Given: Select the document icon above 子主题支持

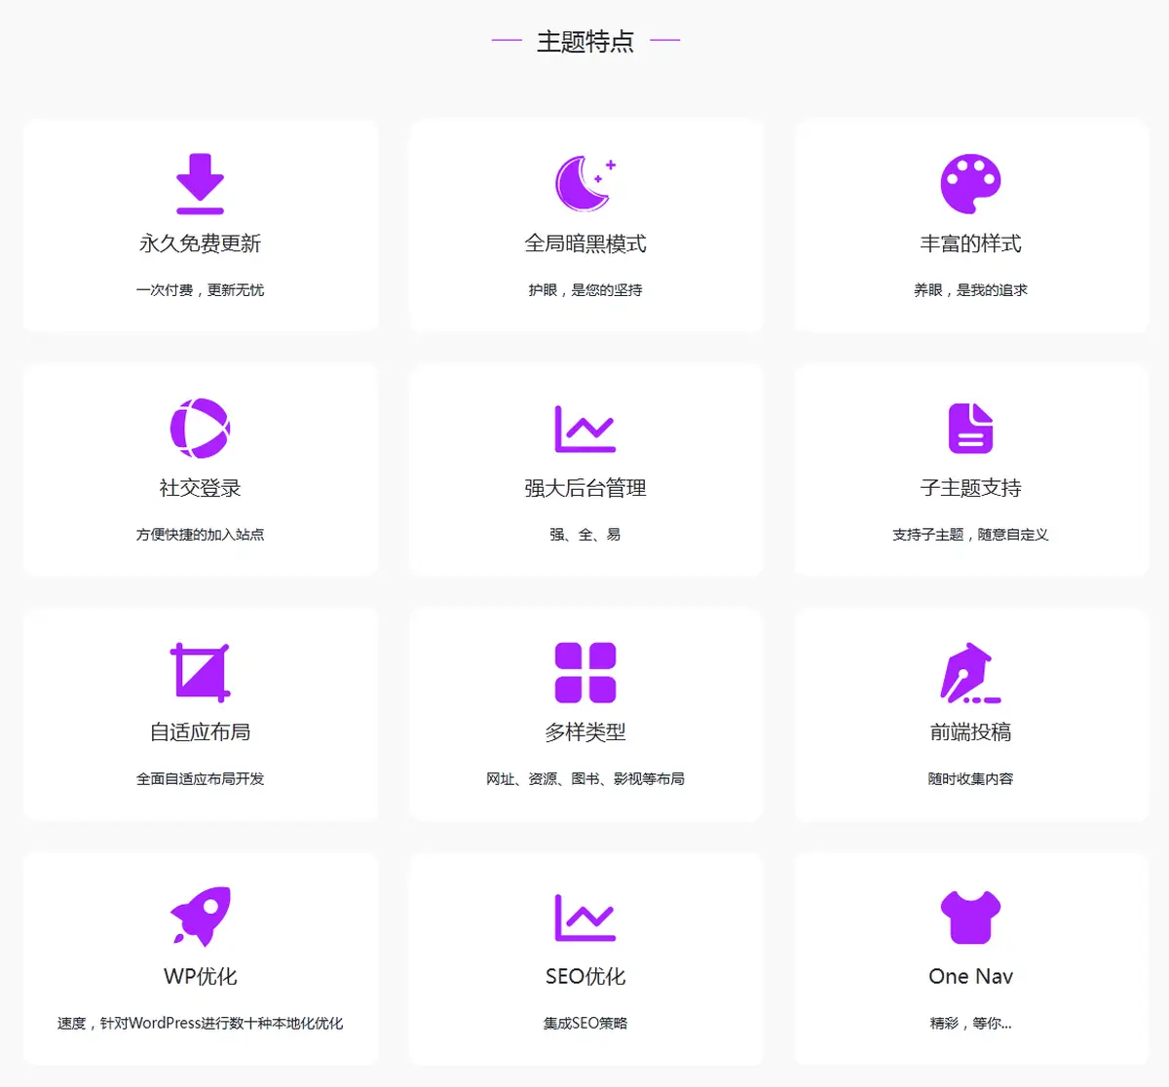Looking at the screenshot, I should pos(970,428).
